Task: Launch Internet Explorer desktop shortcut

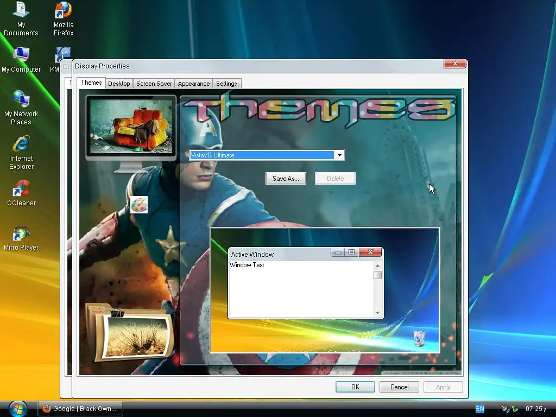Action: coord(21,152)
